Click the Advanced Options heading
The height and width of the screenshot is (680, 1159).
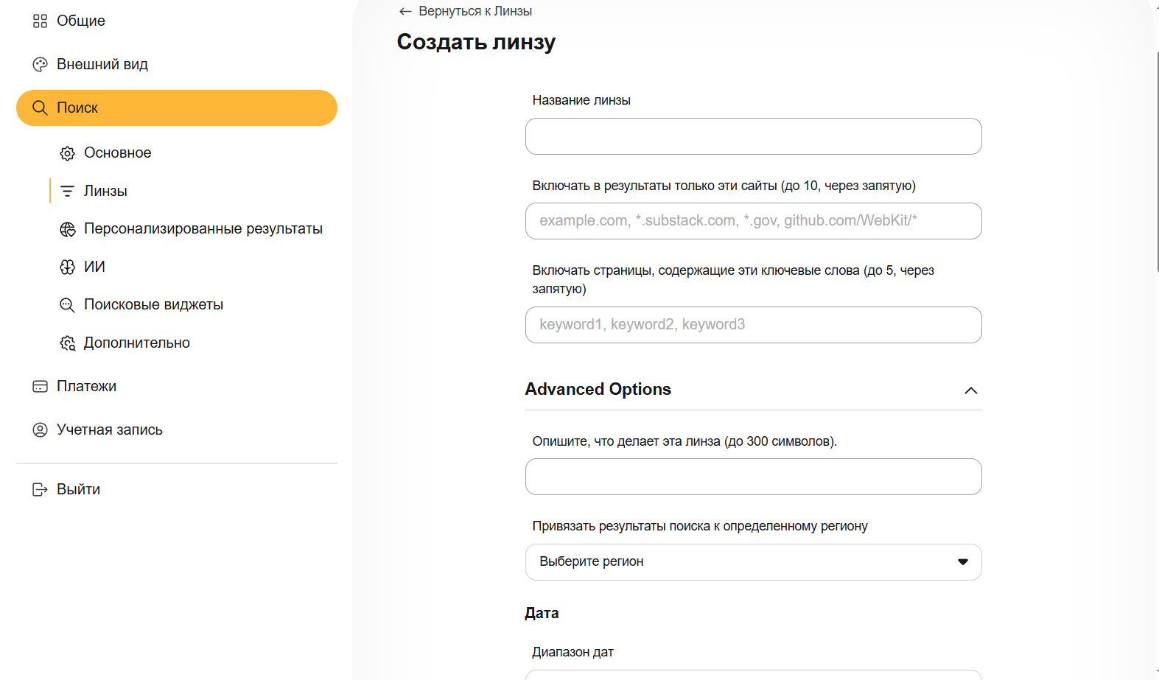point(598,390)
